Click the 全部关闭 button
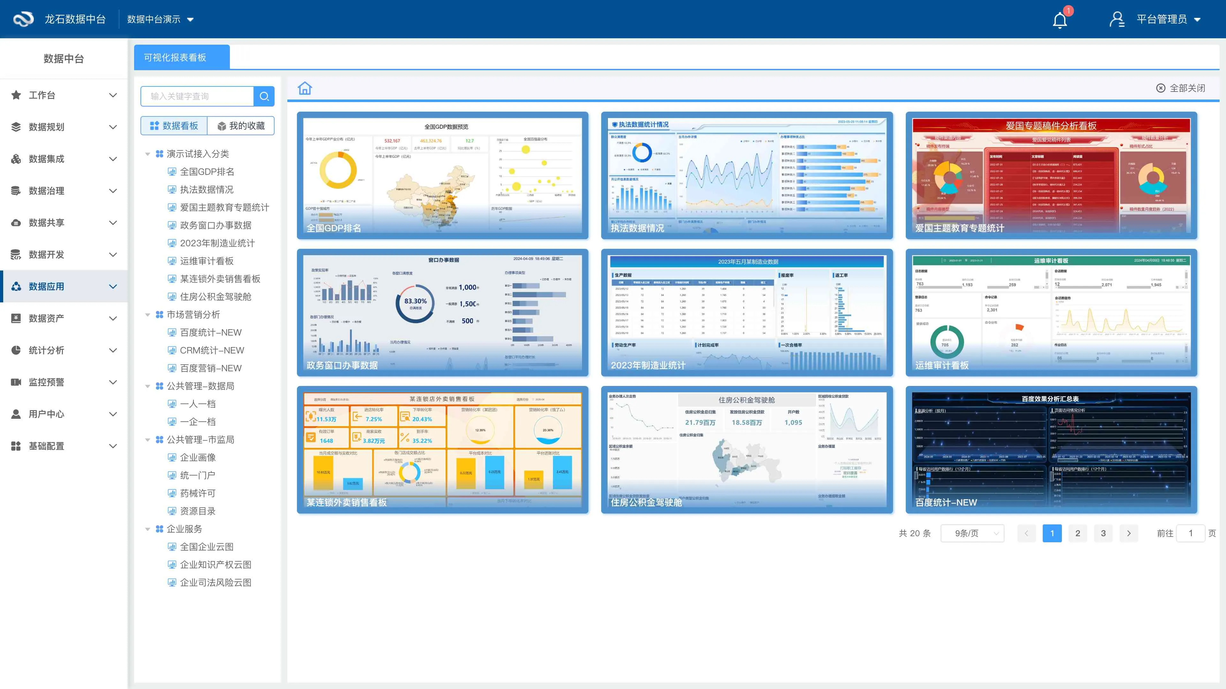Viewport: 1226px width, 689px height. (x=1181, y=88)
